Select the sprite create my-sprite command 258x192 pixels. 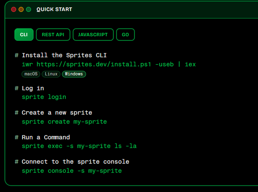pyautogui.click(x=64, y=121)
